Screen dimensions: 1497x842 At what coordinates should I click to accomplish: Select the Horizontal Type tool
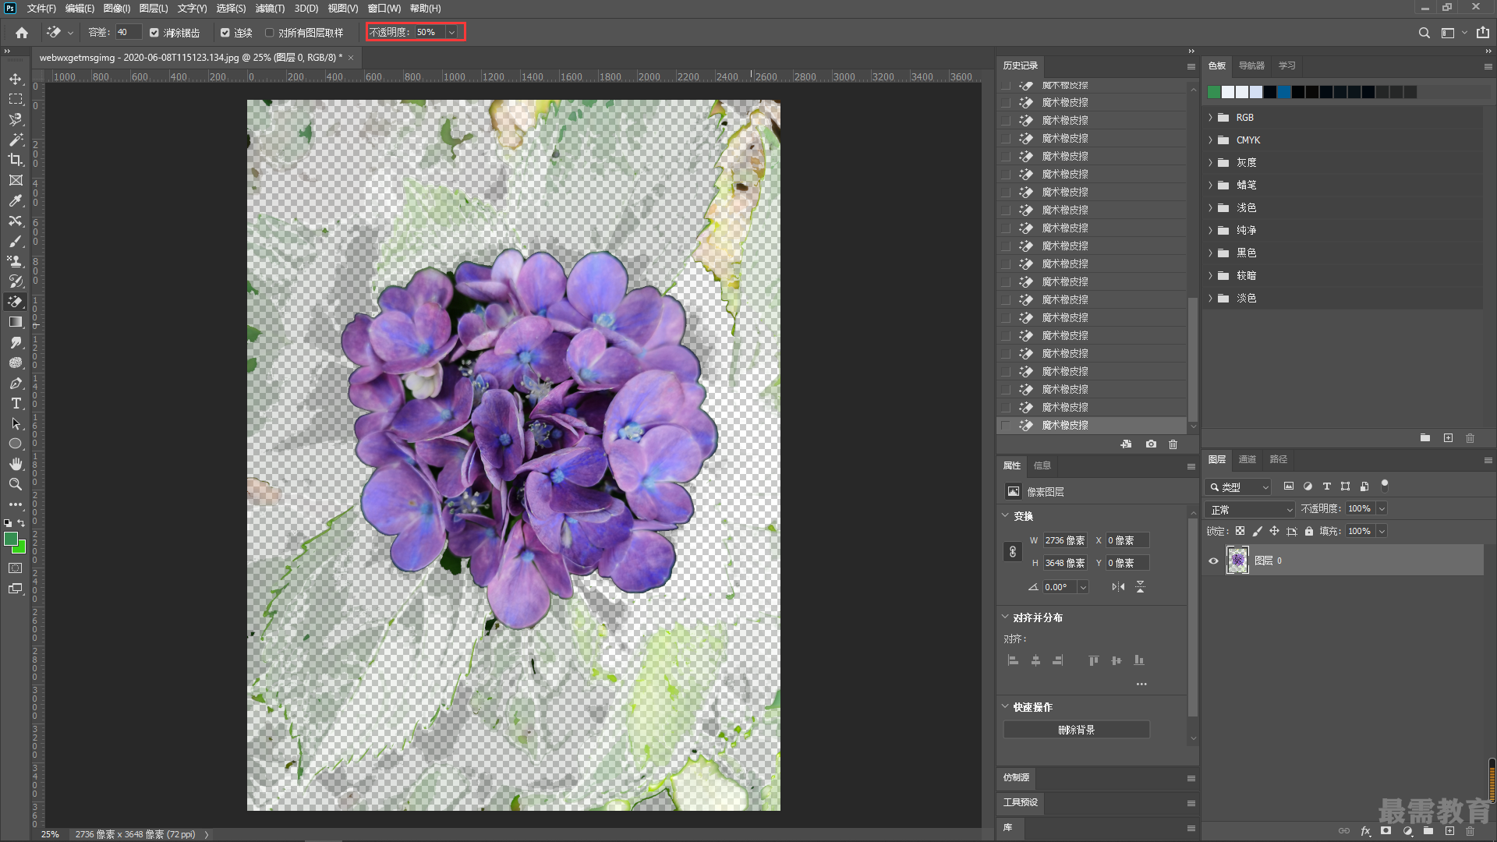(16, 403)
